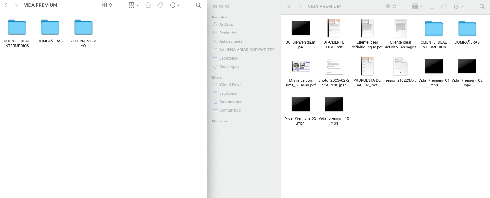490x198 pixels.
Task: Select the 00_Bienvenida.mp4 video file
Action: tap(300, 28)
